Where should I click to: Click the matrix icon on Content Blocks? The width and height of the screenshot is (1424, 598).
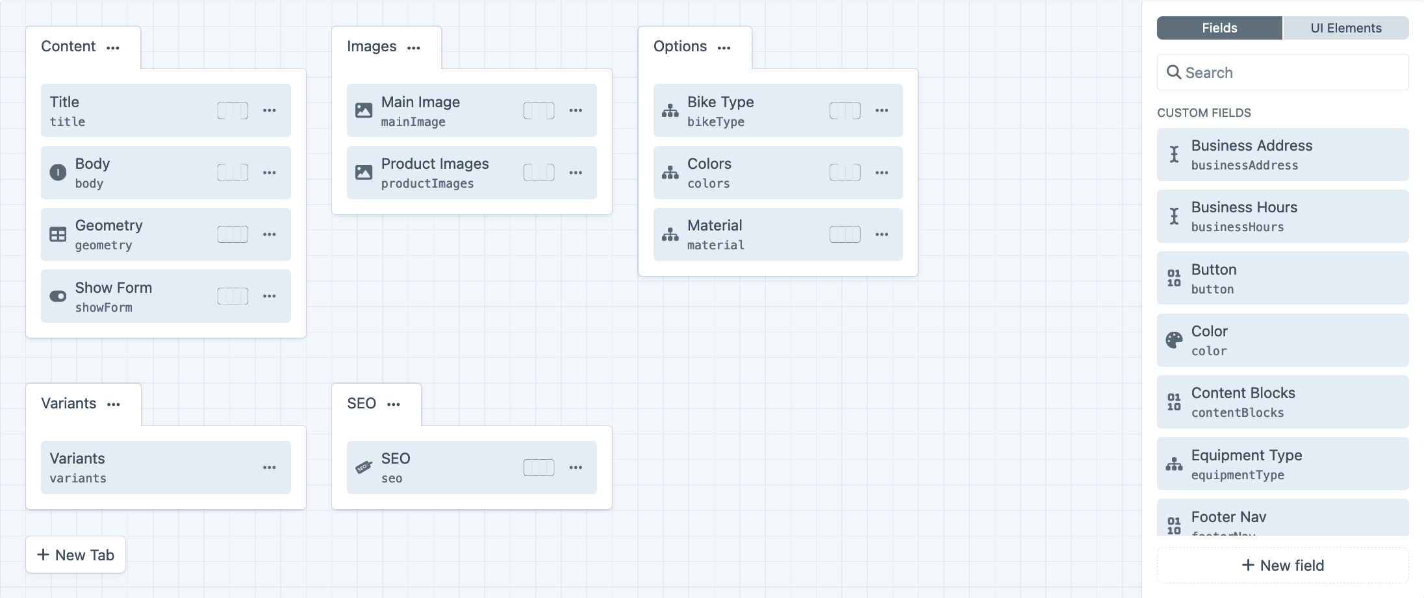tap(1174, 402)
